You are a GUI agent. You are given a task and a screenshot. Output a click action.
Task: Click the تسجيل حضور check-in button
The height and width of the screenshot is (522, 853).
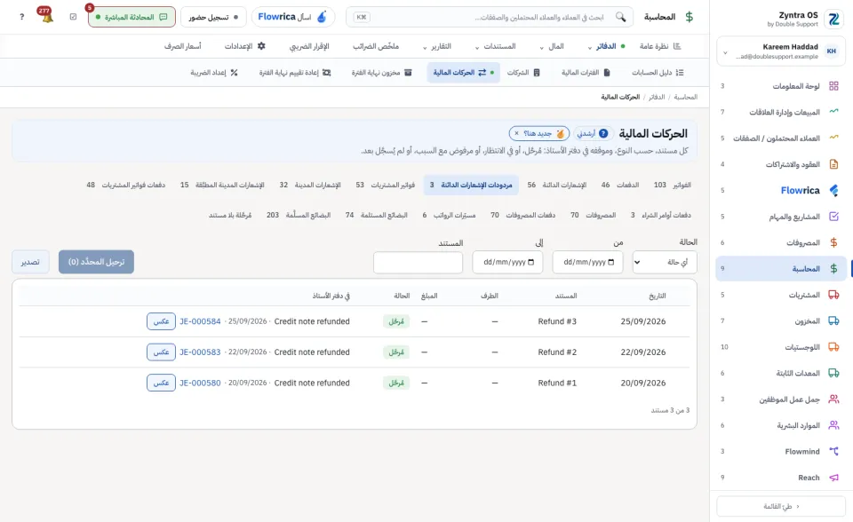tap(213, 17)
